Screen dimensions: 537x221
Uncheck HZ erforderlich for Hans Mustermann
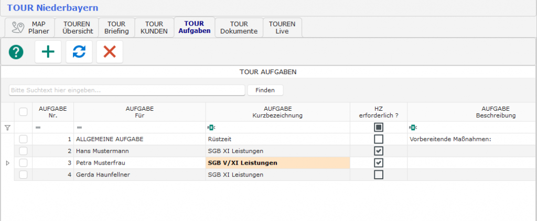coord(379,150)
